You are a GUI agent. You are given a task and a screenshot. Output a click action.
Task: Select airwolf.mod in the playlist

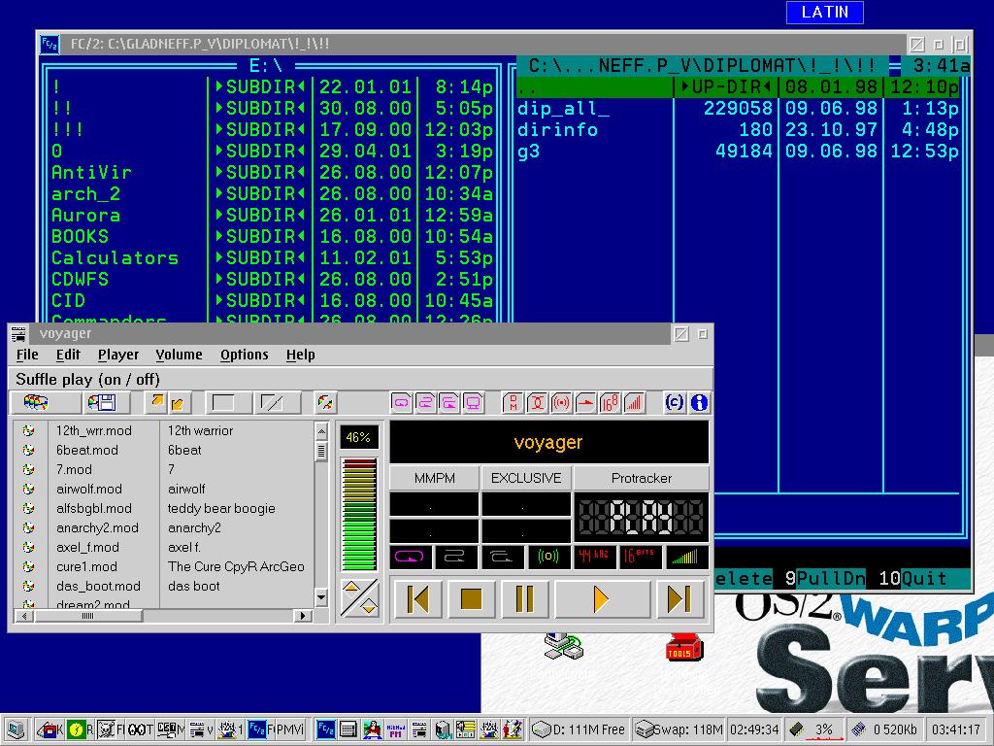point(88,490)
